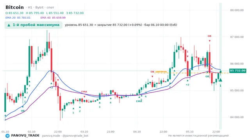Click the red OB label beside "уровень"
The width and height of the screenshot is (250, 140).
(x=152, y=72)
